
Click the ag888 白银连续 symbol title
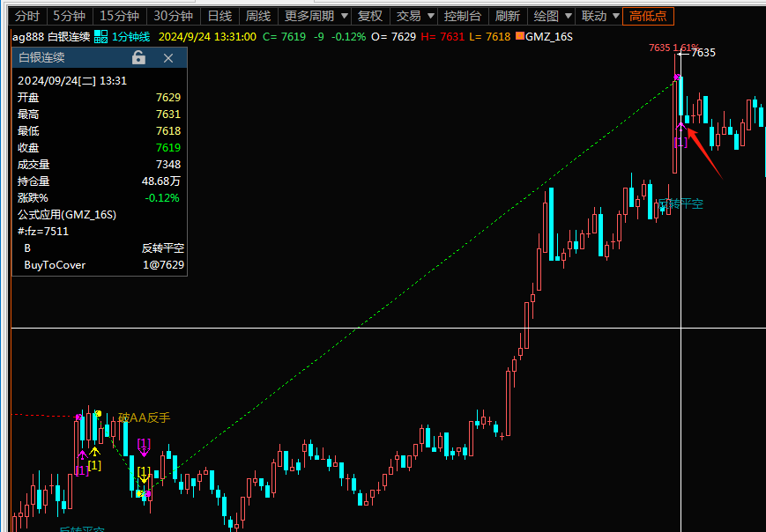tap(51, 37)
